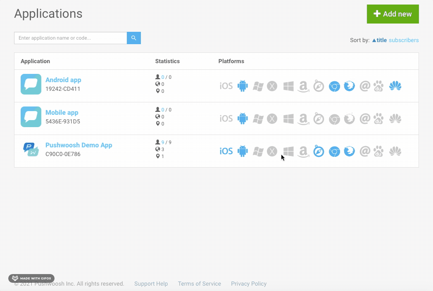This screenshot has width=433, height=291.
Task: Click Chrome icon in Android app row
Action: pyautogui.click(x=334, y=86)
